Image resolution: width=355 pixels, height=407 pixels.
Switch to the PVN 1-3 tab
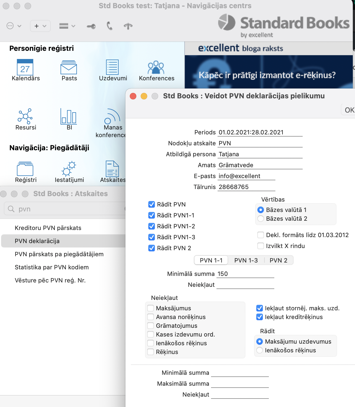[x=246, y=260]
